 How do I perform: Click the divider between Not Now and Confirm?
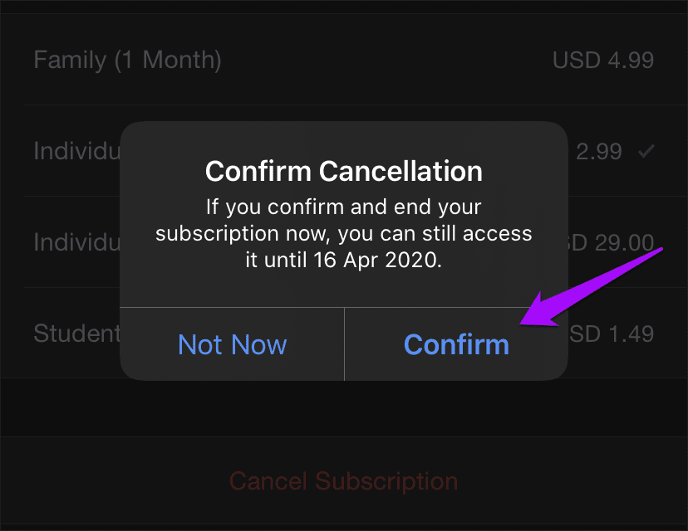click(x=344, y=344)
